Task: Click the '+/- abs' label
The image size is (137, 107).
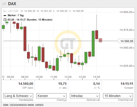Action: (63, 88)
